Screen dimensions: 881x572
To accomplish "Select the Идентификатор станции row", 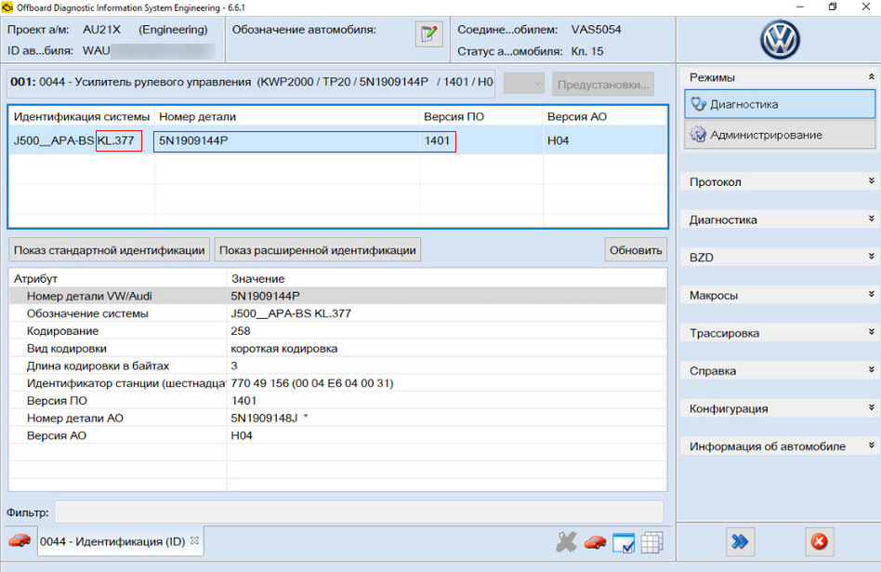I will (337, 383).
